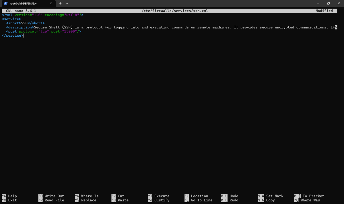
Task: Exit the nano editor
Action: 9,200
